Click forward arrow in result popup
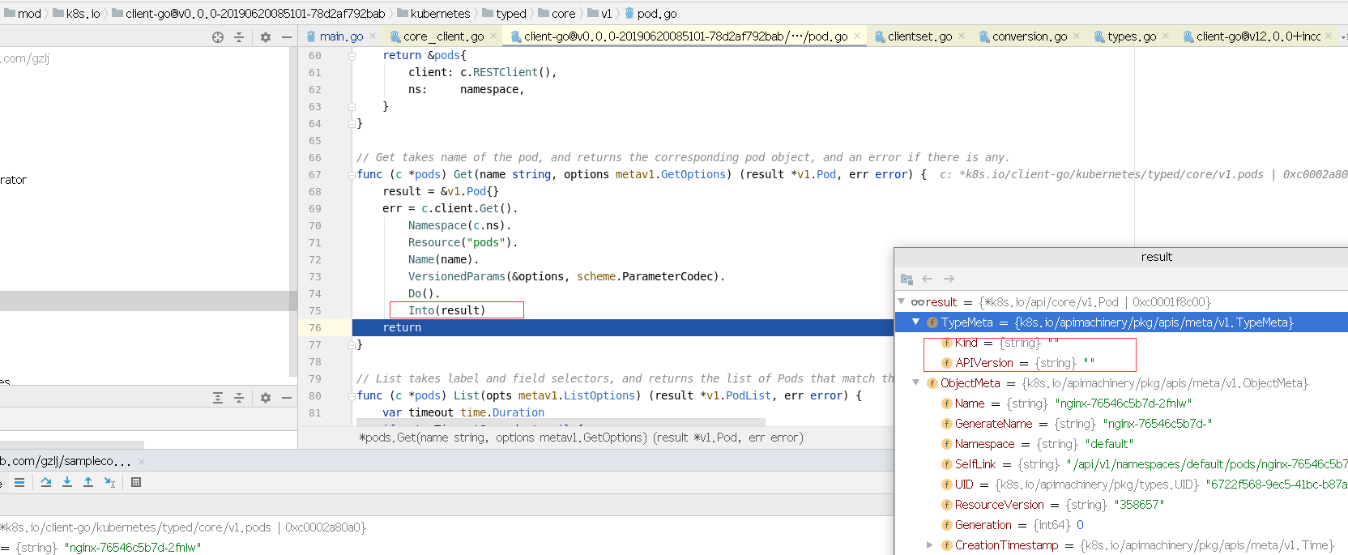Image resolution: width=1348 pixels, height=555 pixels. [x=949, y=279]
